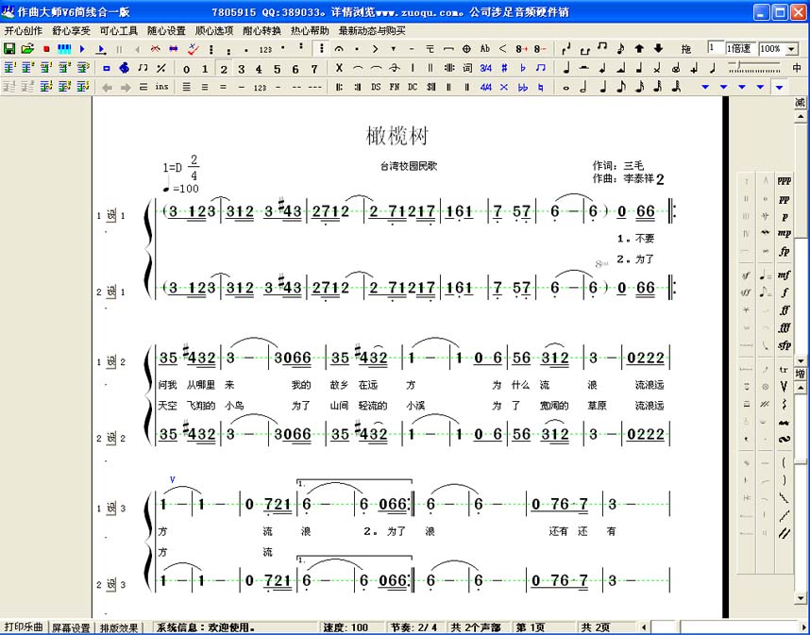Click the percent-sign repeat icon
The width and height of the screenshot is (810, 635).
(161, 68)
